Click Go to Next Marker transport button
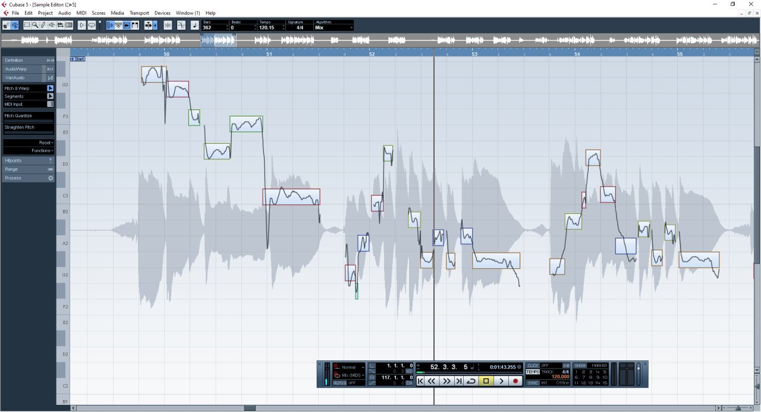Viewport: 761px width, 412px height. pyautogui.click(x=459, y=381)
